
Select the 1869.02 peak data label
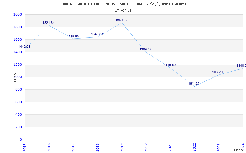pyautogui.click(x=121, y=20)
